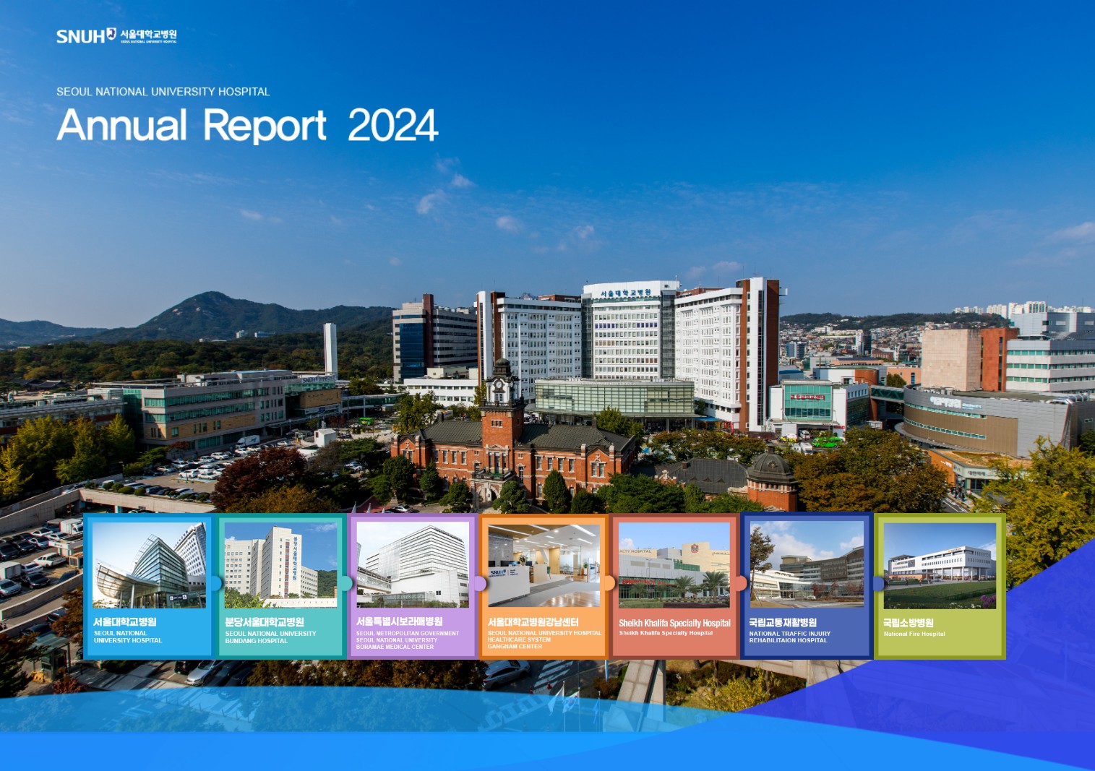Click the SNUH logo at the page header
This screenshot has height=771, width=1095.
click(x=116, y=35)
